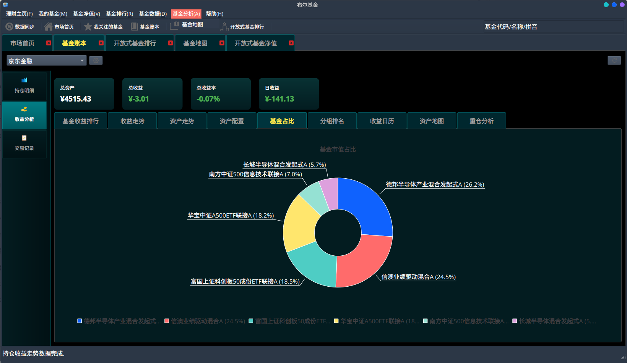This screenshot has width=627, height=363.
Task: Open 市场首页 house icon in toolbar
Action: [x=49, y=27]
